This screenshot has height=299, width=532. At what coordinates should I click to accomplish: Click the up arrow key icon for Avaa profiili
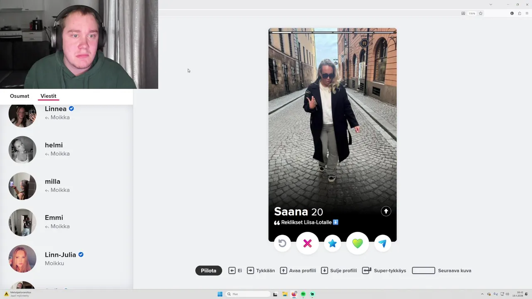tap(283, 270)
